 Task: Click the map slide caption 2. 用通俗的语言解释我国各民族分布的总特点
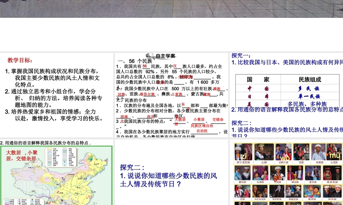click(46, 143)
